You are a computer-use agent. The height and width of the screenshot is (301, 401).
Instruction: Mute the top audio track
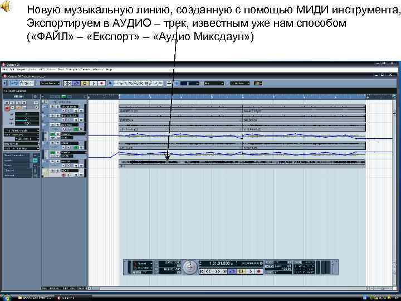[x=52, y=106]
